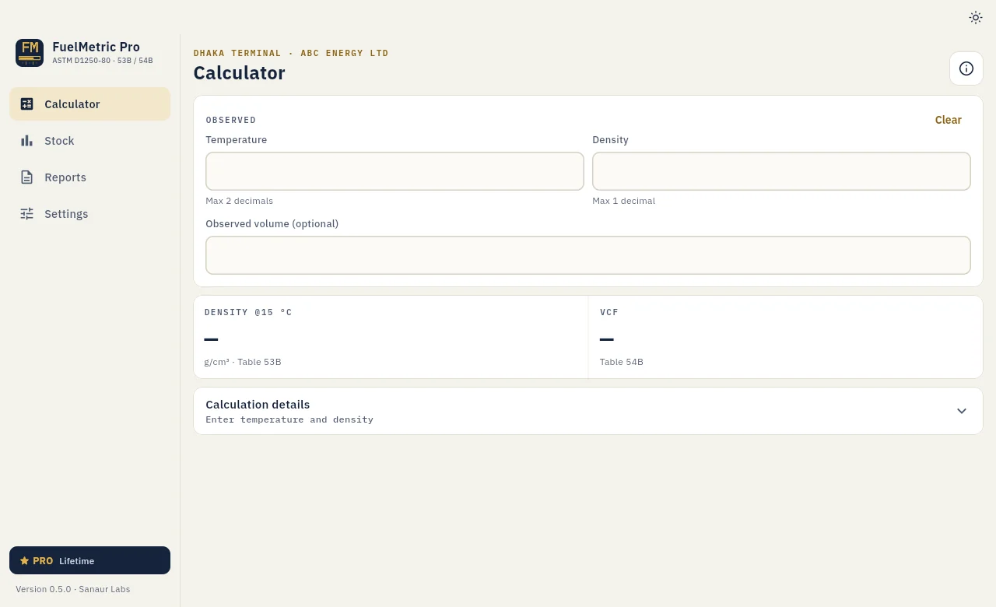Focus the Density input field
Screen dimensions: 996x607
coord(781,171)
